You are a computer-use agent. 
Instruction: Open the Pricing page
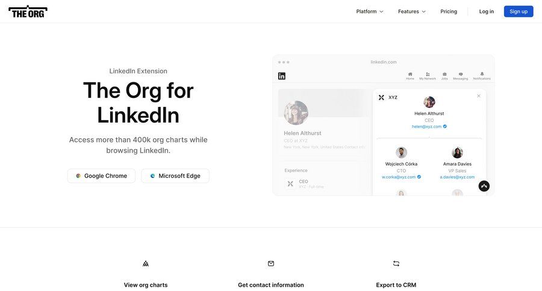[x=449, y=11]
